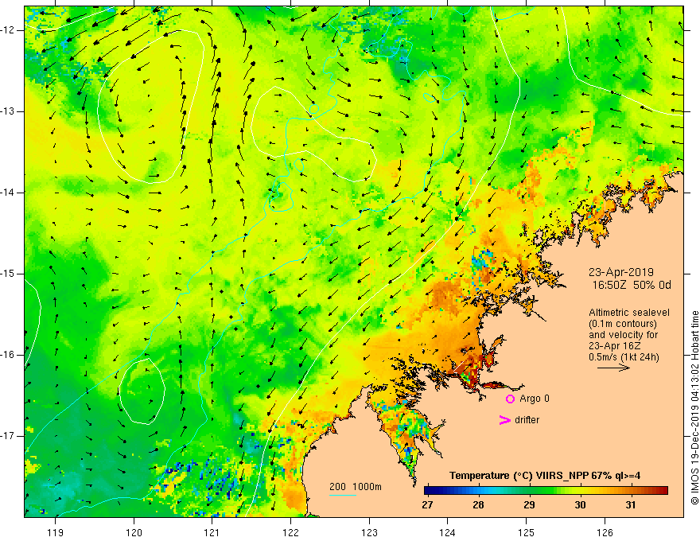Click the IMOS copyright timestamp text
The height and width of the screenshot is (541, 700).
click(694, 408)
